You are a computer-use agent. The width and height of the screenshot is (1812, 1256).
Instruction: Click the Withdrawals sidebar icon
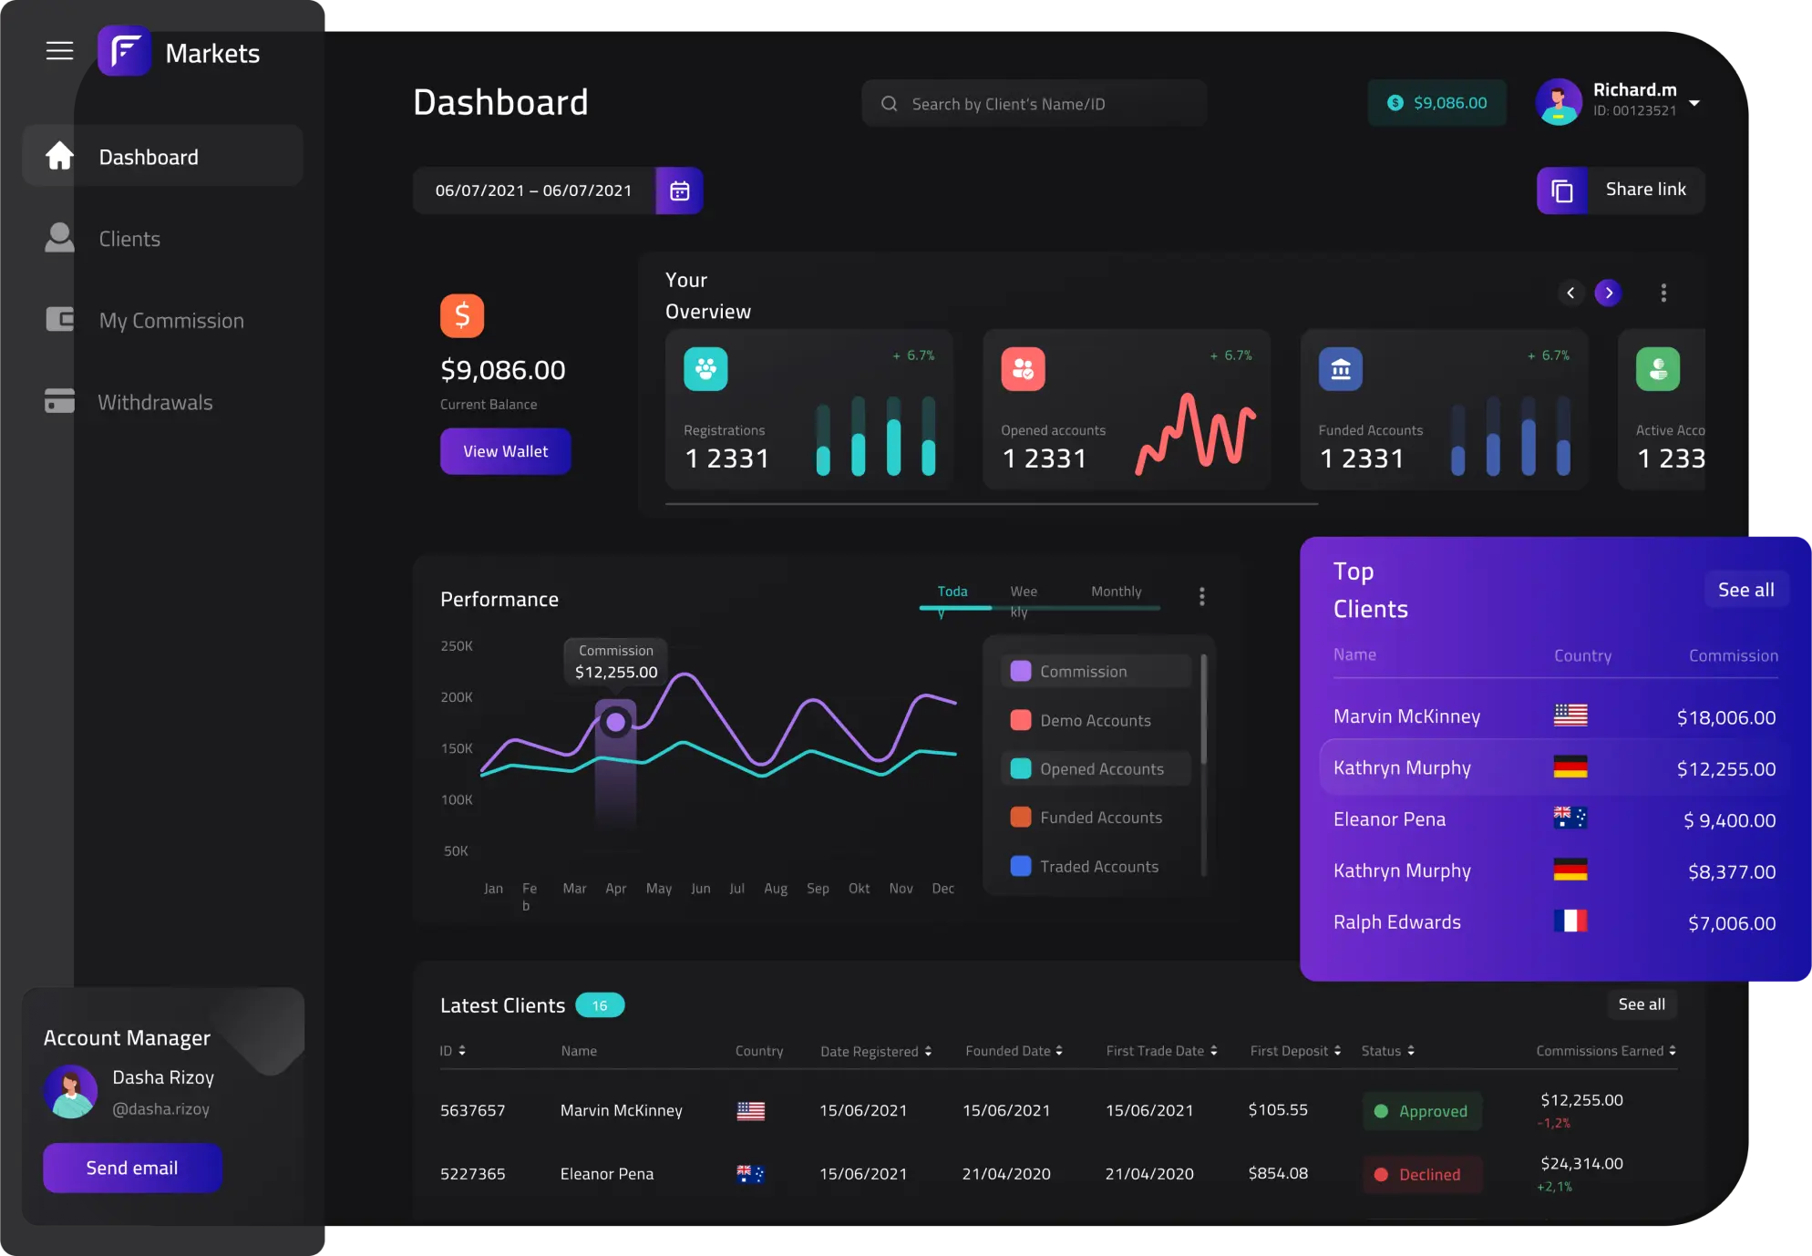pyautogui.click(x=57, y=402)
